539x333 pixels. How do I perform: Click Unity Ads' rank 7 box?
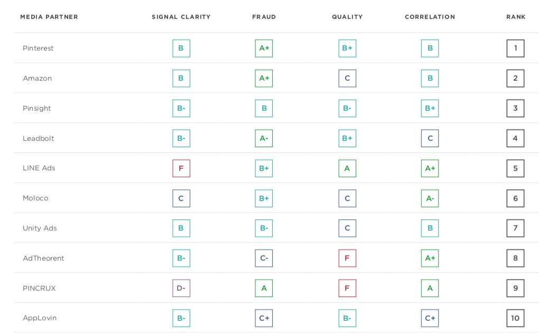coord(515,229)
